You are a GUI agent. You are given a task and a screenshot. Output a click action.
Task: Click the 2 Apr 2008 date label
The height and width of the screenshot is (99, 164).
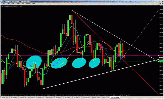point(98,95)
